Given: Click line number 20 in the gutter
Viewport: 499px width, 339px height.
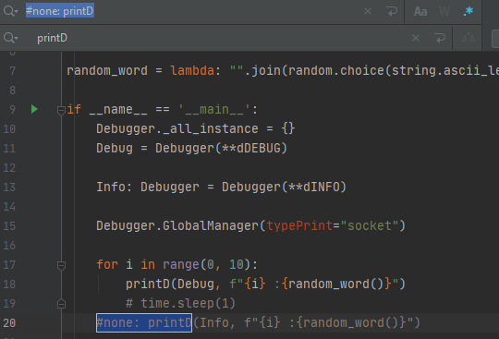Looking at the screenshot, I should tap(9, 323).
